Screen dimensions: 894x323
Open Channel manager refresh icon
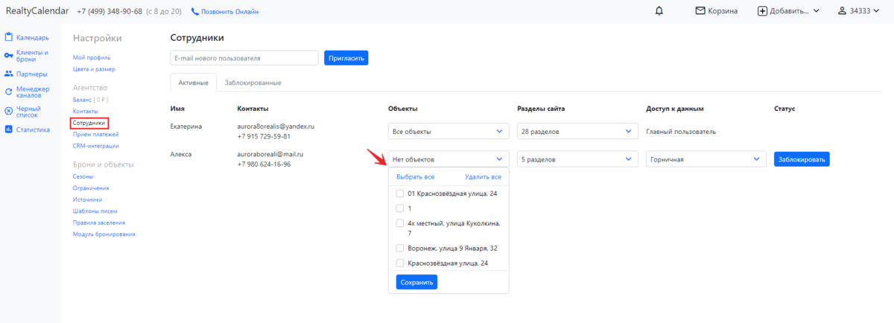click(x=9, y=92)
